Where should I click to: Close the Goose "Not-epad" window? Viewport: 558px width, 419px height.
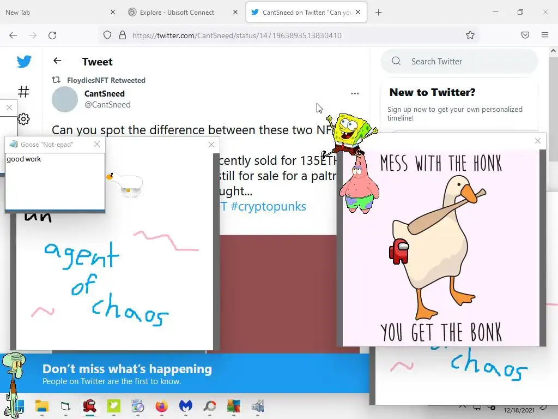[97, 144]
